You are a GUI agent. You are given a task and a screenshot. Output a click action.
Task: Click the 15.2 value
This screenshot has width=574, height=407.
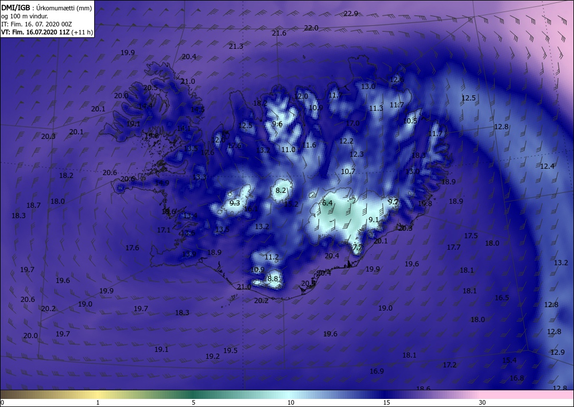291,204
